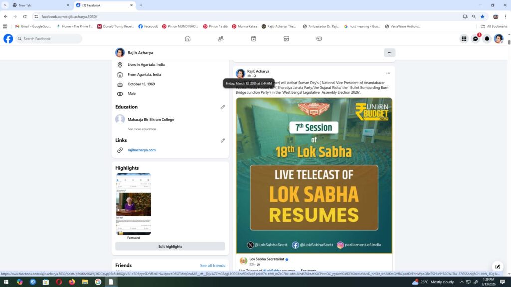Open the post's three-dots options menu
Viewport: 511px width, 287px height.
[x=388, y=73]
